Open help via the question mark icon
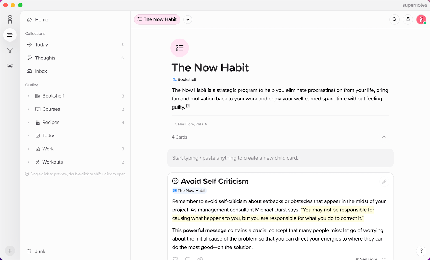Viewport: 430px width, 260px height. tap(421, 251)
